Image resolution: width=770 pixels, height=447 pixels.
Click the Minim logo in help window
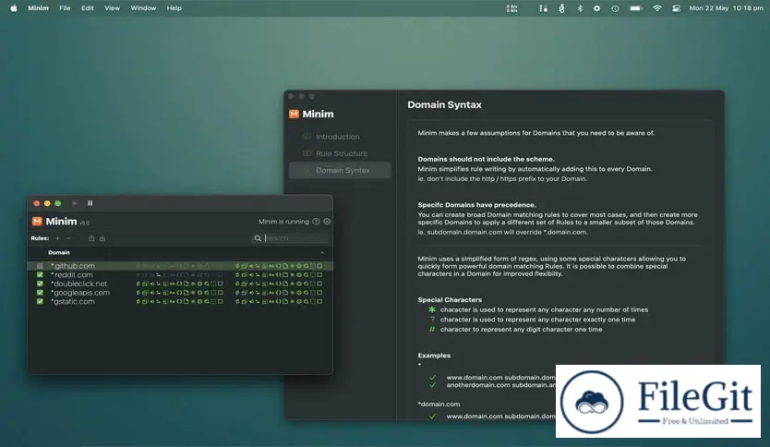click(x=294, y=114)
